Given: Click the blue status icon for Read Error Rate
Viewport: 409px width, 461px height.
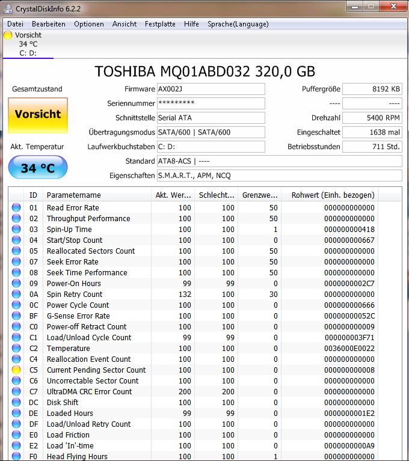Looking at the screenshot, I should coord(16,207).
